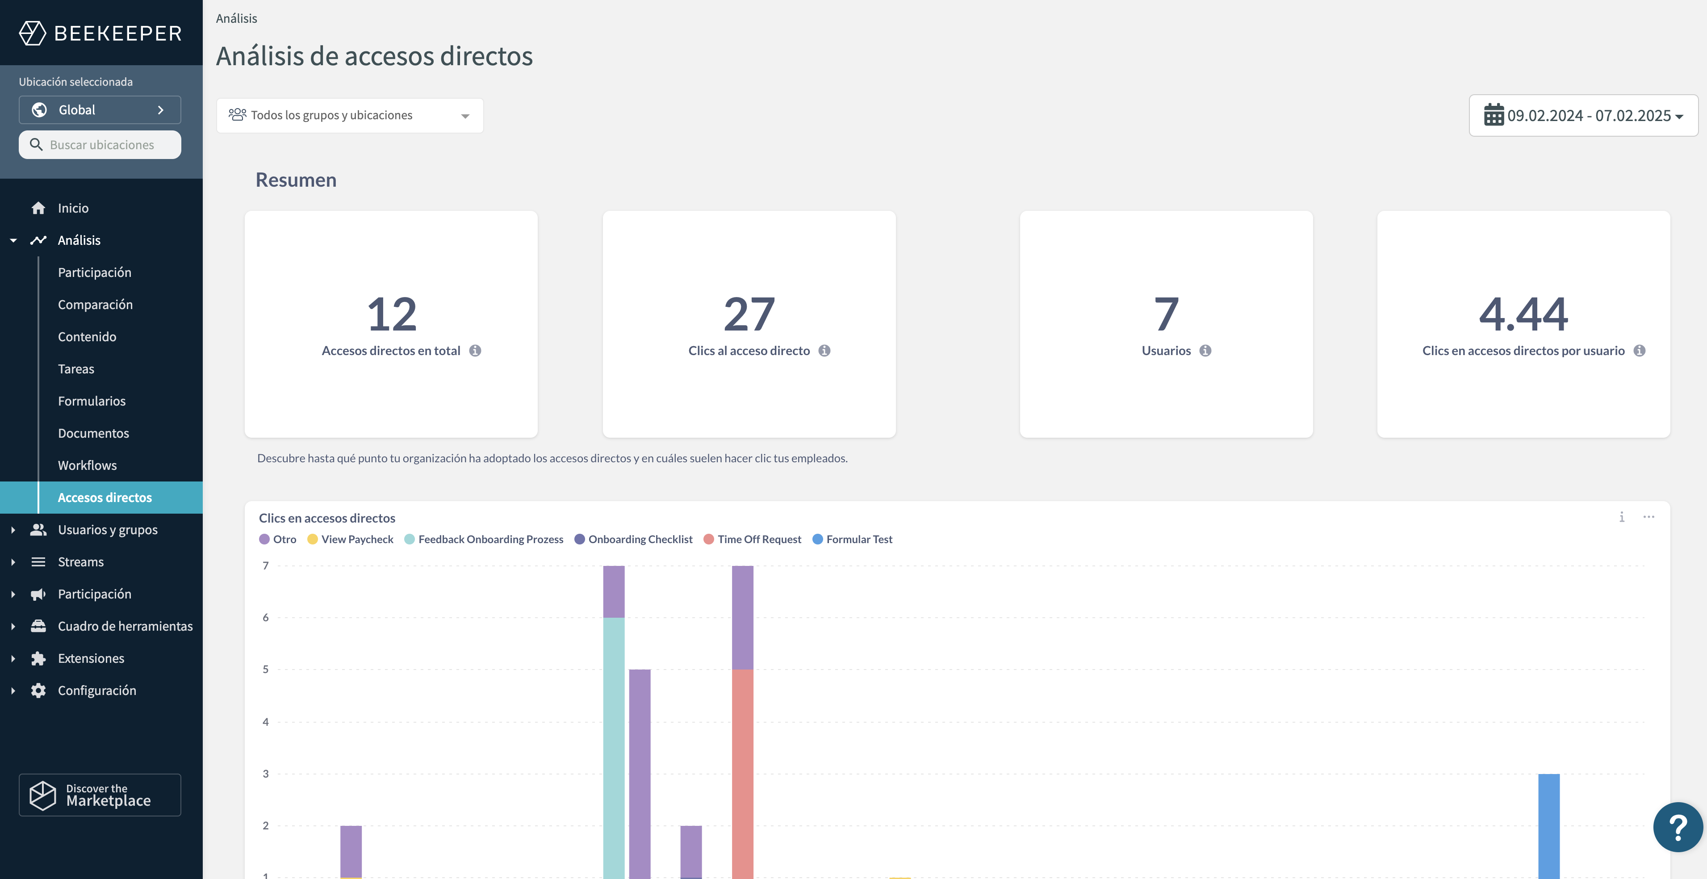
Task: Click the Marketplace box icon
Action: [43, 795]
